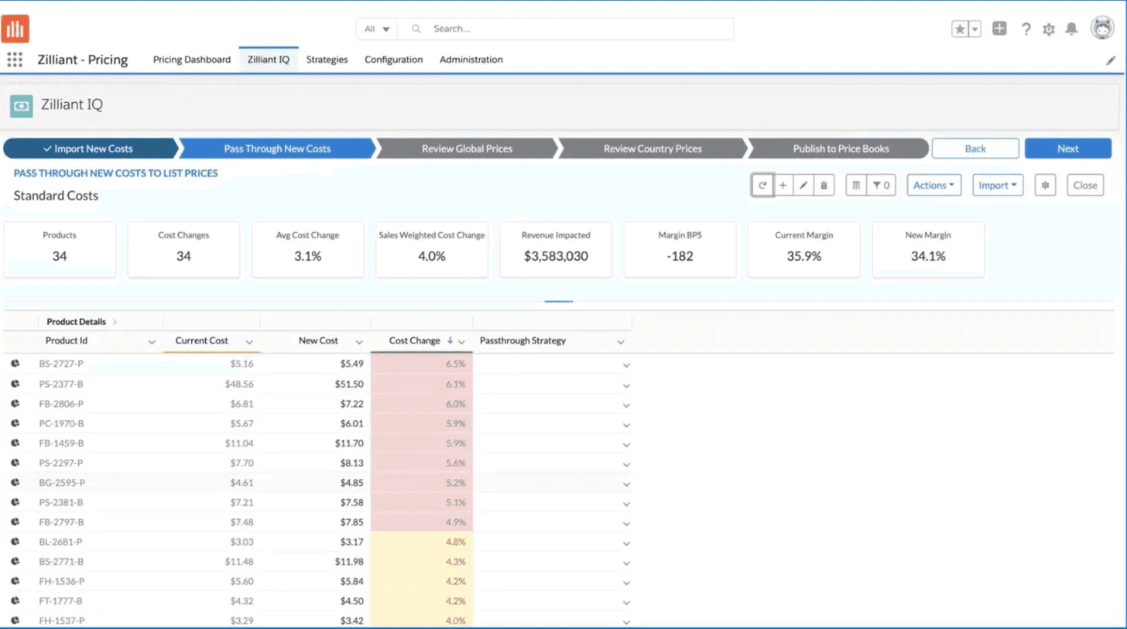
Task: Click the pie chart icon for PS-2377-B
Action: click(15, 383)
